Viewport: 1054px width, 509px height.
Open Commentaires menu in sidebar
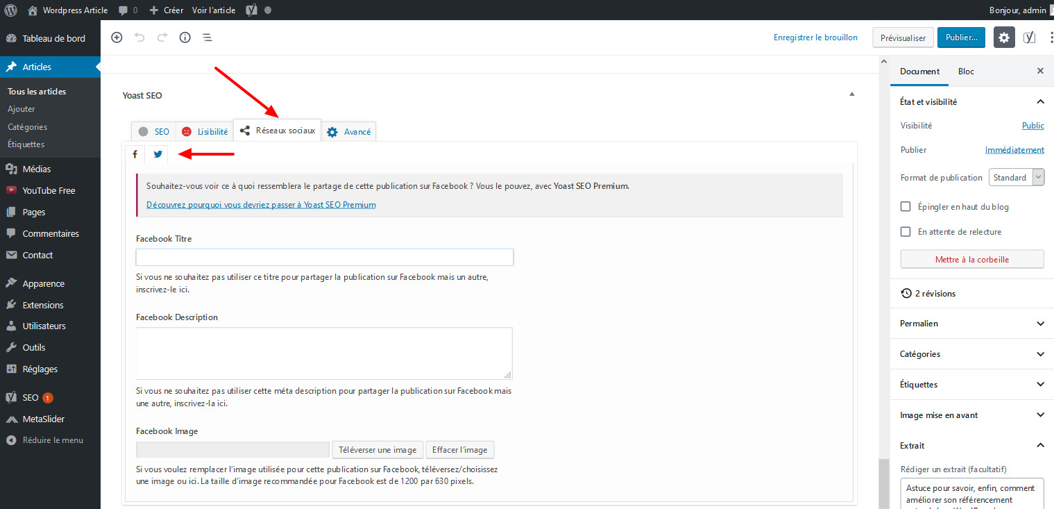[x=50, y=233]
